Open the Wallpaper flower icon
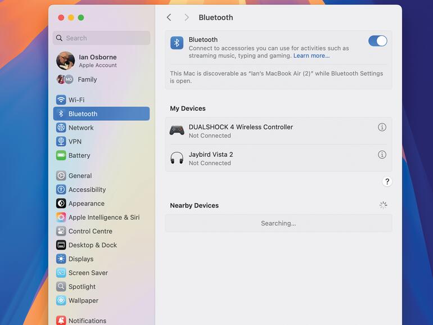The width and height of the screenshot is (433, 325). (61, 300)
